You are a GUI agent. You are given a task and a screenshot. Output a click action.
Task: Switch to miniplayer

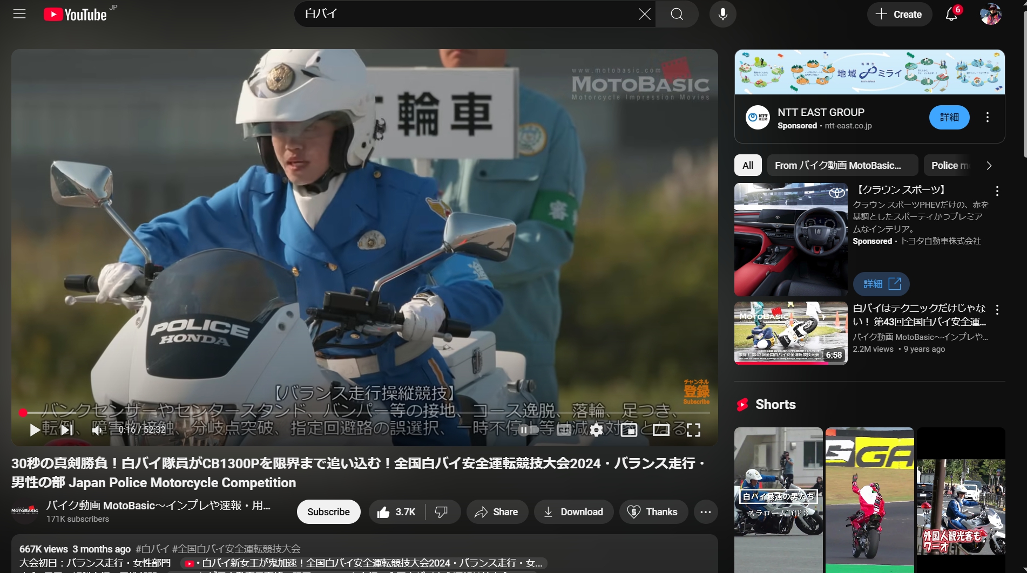629,430
